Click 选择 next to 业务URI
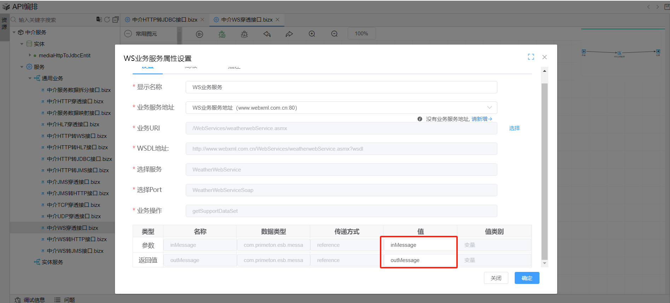 click(x=514, y=128)
